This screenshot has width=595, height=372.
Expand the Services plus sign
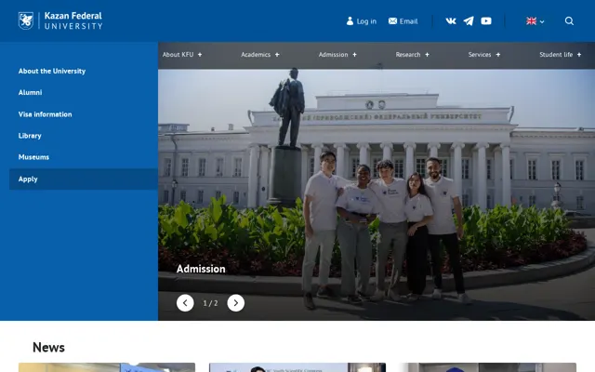(498, 55)
